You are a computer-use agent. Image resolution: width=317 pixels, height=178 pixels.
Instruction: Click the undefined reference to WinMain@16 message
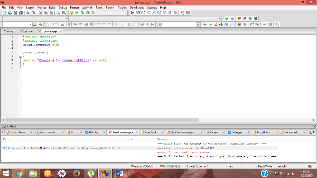pyautogui.click(x=186, y=148)
